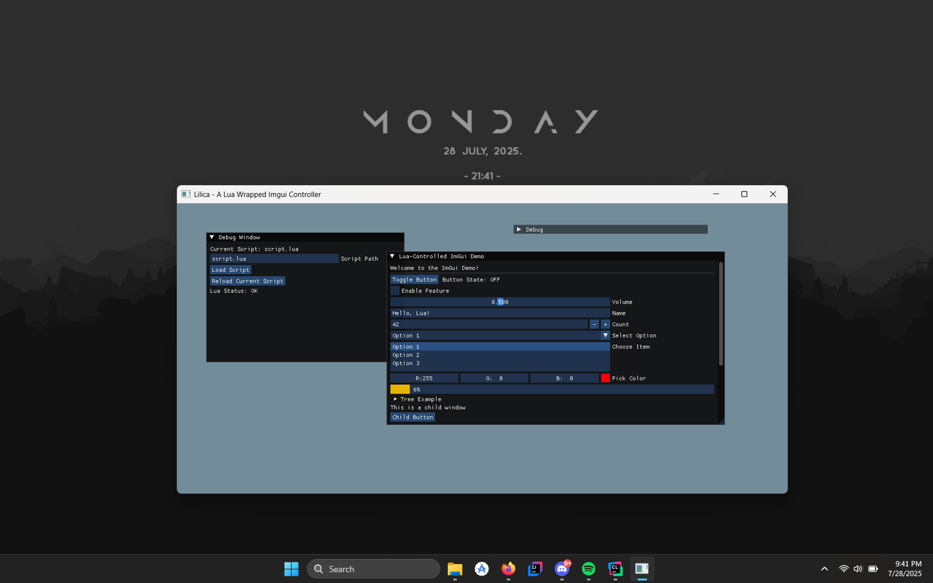Viewport: 933px width, 583px height.
Task: Open the round blue-and-white taskbar icon beside File Explorer
Action: (x=482, y=569)
